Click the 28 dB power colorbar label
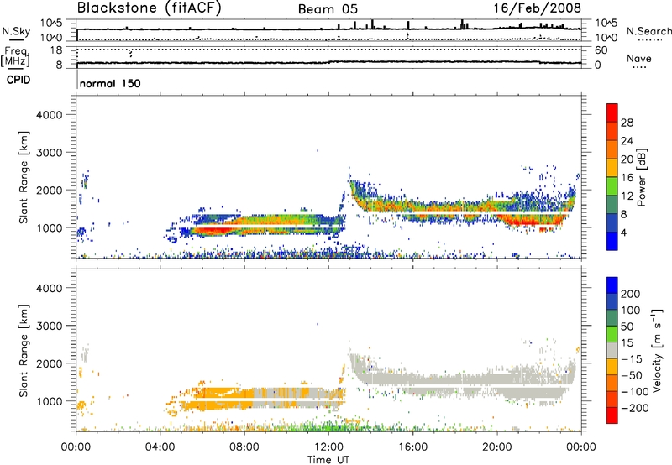The width and height of the screenshot is (672, 465). point(627,123)
